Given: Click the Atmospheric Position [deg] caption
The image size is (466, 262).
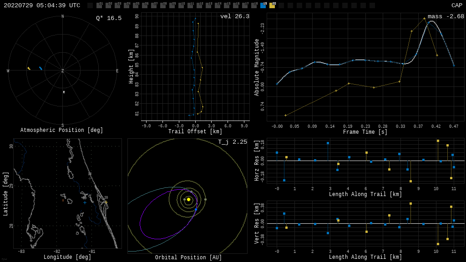Looking at the screenshot, I should pyautogui.click(x=61, y=130).
